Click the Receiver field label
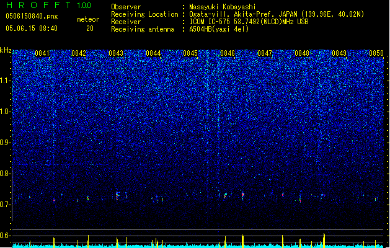390x248 pixels. (126, 22)
